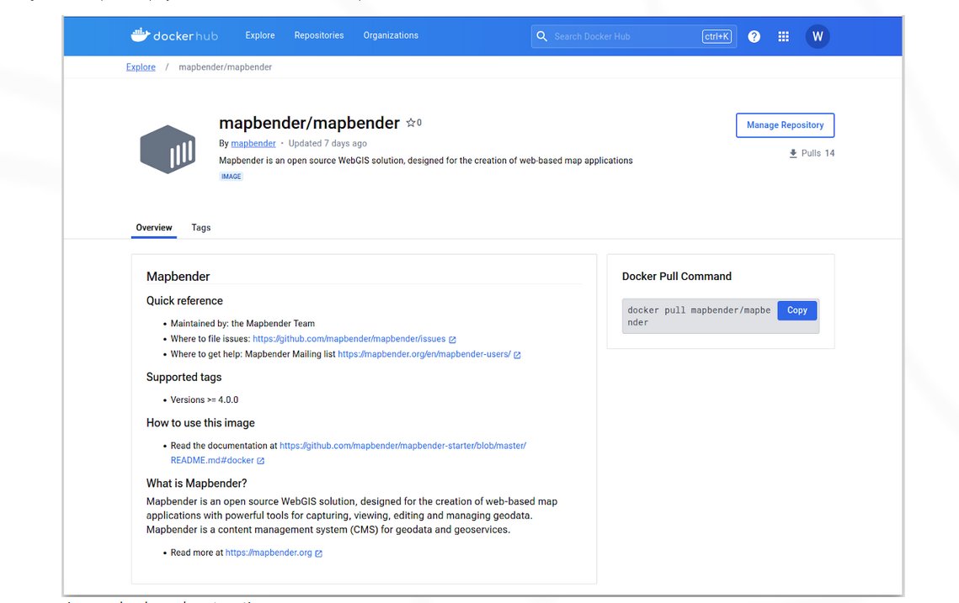Click the mapbender/mapbender page title
This screenshot has height=603, width=959.
click(x=310, y=123)
